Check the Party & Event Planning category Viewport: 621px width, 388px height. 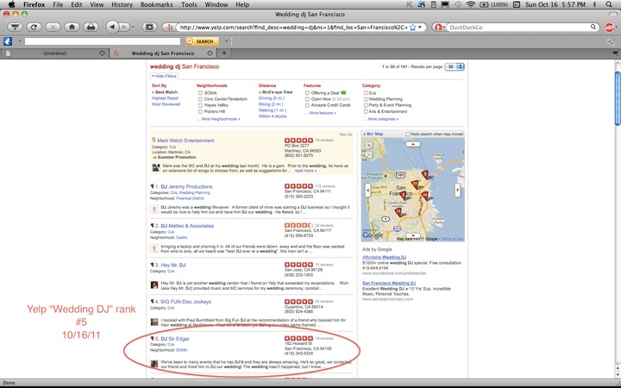tap(366, 105)
